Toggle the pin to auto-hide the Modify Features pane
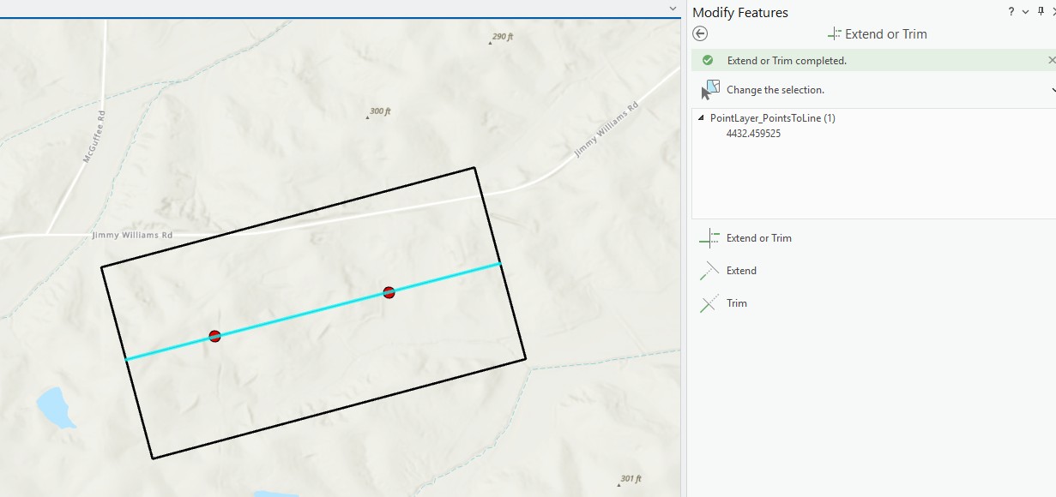Viewport: 1056px width, 497px height. point(1039,12)
